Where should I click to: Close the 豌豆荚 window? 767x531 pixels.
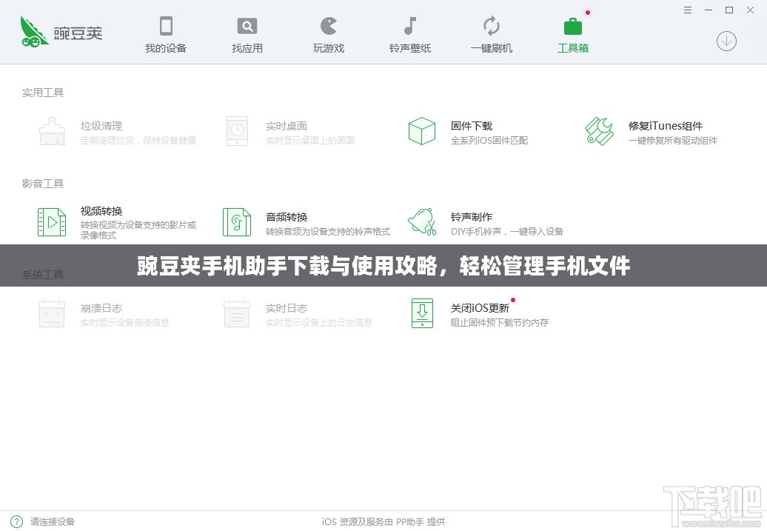(750, 10)
